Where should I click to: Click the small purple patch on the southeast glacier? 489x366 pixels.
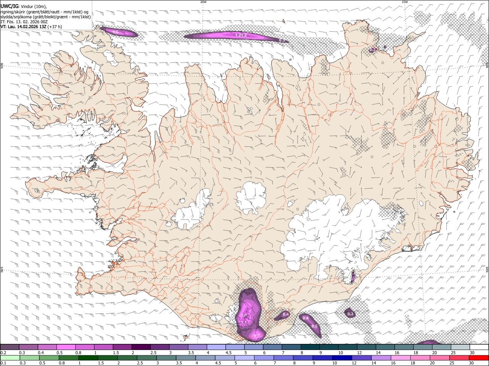click(353, 277)
